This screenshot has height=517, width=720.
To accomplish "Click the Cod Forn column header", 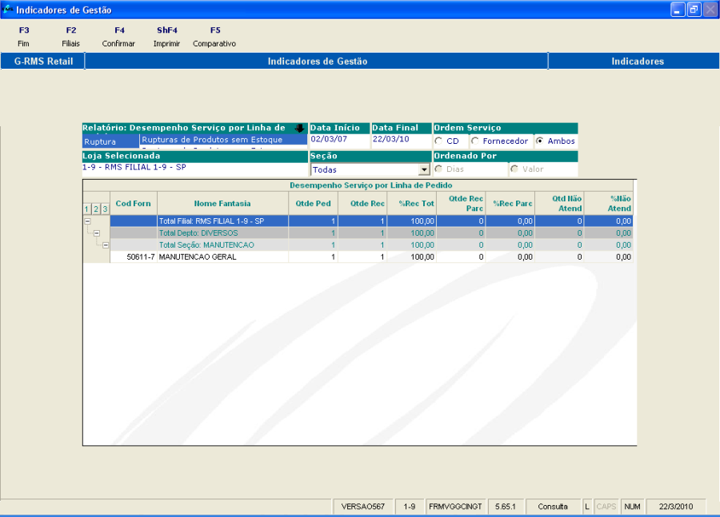I will pyautogui.click(x=133, y=204).
